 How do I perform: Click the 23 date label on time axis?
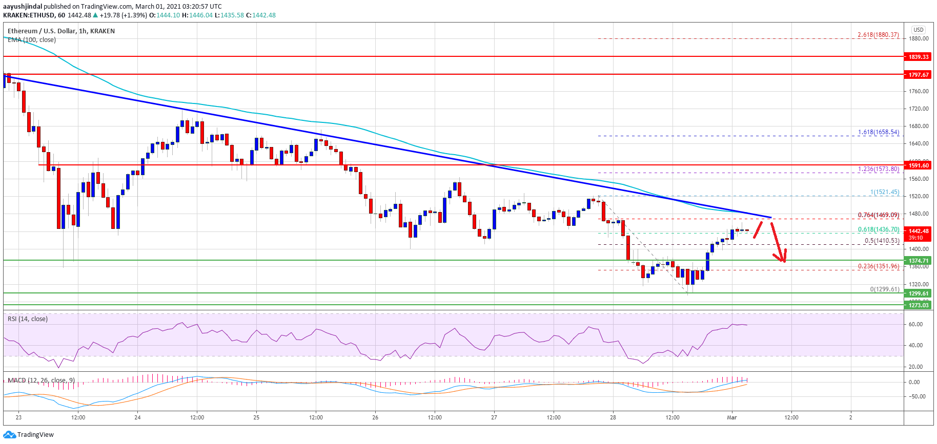click(x=18, y=417)
